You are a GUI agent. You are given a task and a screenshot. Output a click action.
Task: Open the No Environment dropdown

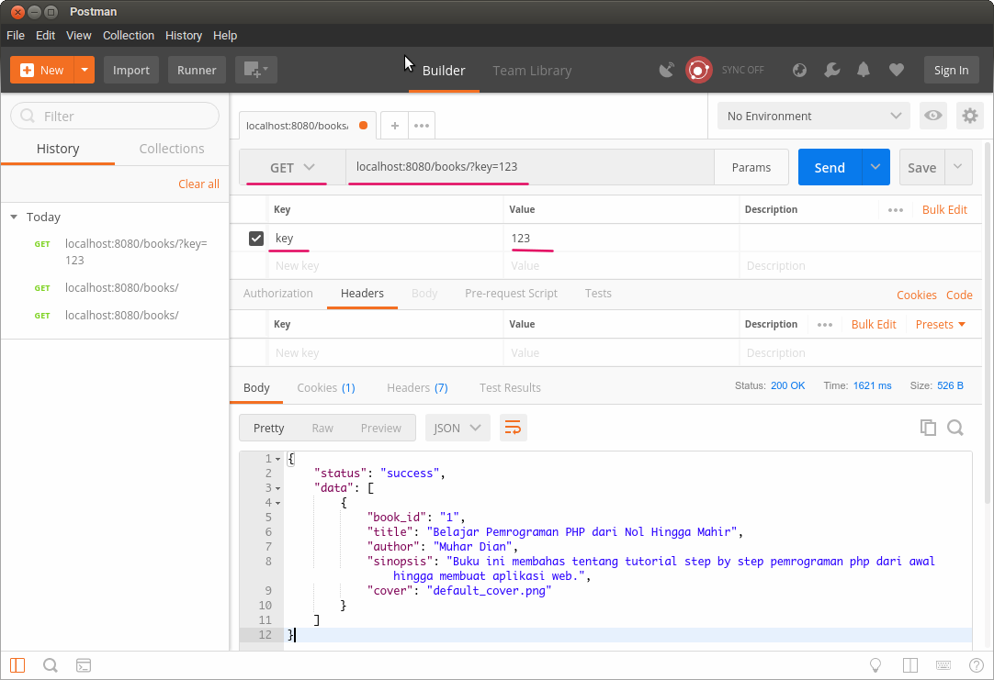[x=813, y=116]
